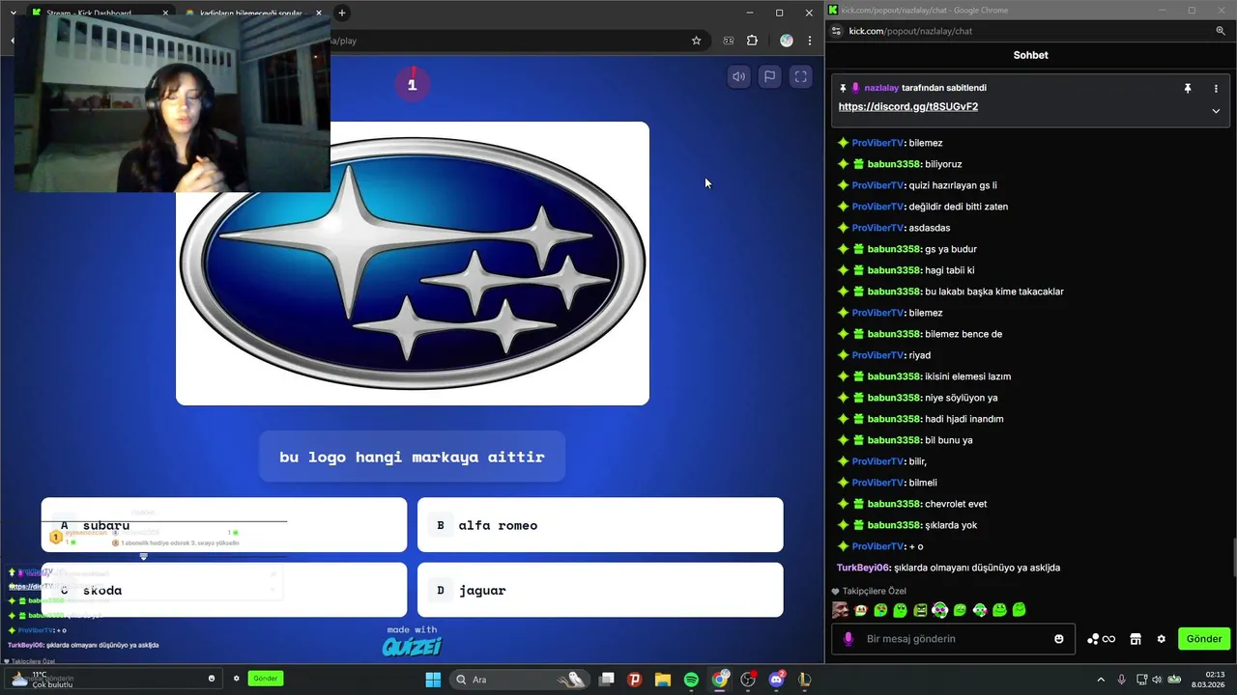Screen dimensions: 1237x695
Task: Click username TurkBeyi06 in the chat
Action: [863, 568]
